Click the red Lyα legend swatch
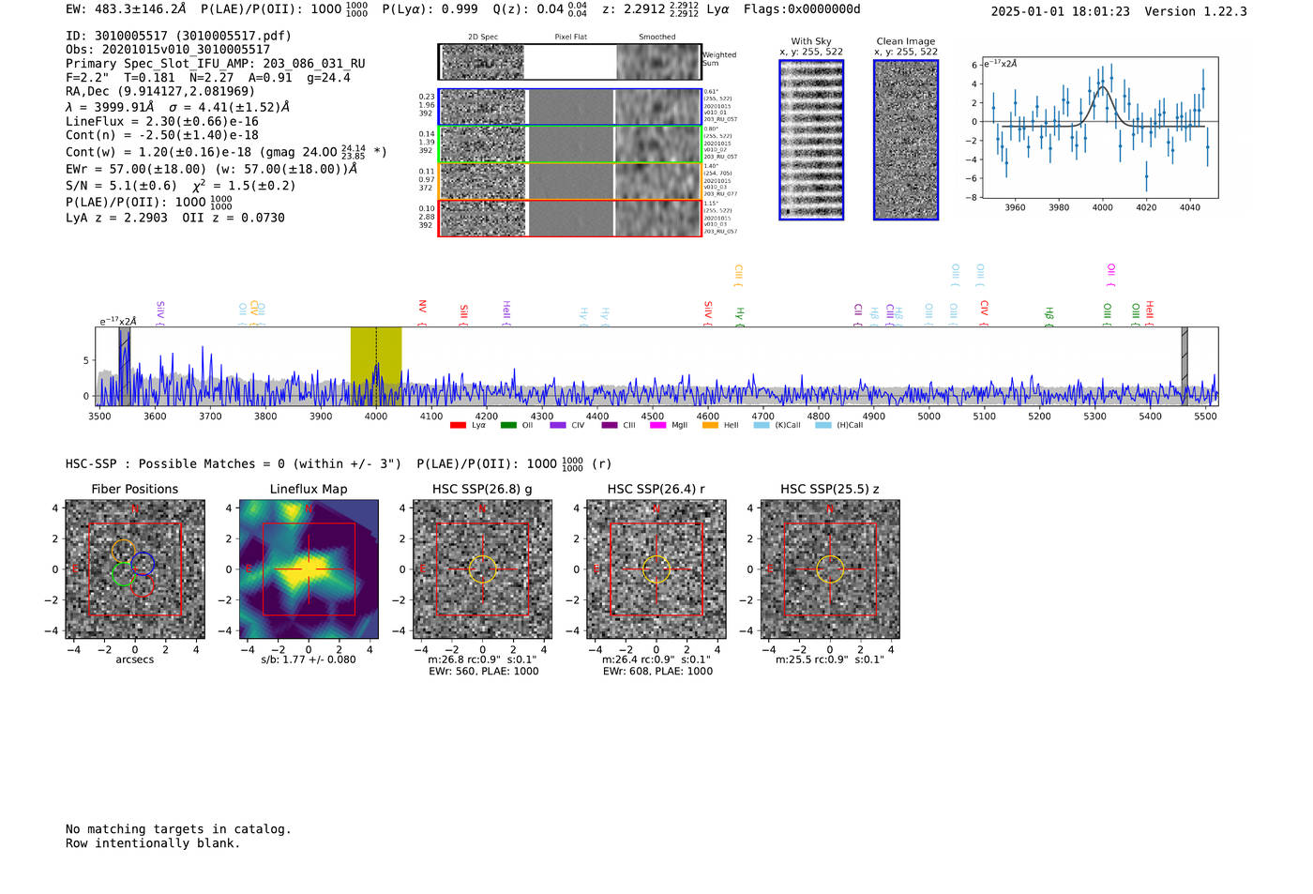The width and height of the screenshot is (1313, 894). (x=458, y=425)
